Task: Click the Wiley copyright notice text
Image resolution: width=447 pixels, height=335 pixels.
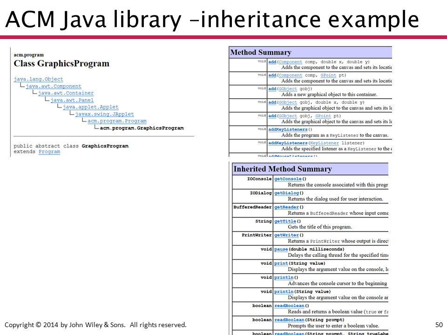Action: tap(95, 325)
